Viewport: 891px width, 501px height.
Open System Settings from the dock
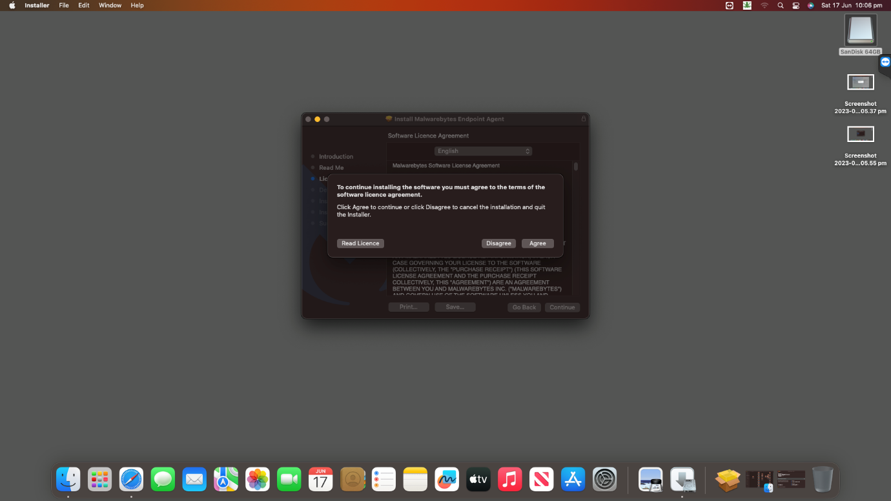click(x=605, y=479)
